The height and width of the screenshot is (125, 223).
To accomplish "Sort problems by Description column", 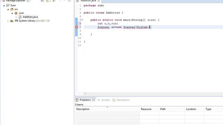I will pyautogui.click(x=107, y=109).
